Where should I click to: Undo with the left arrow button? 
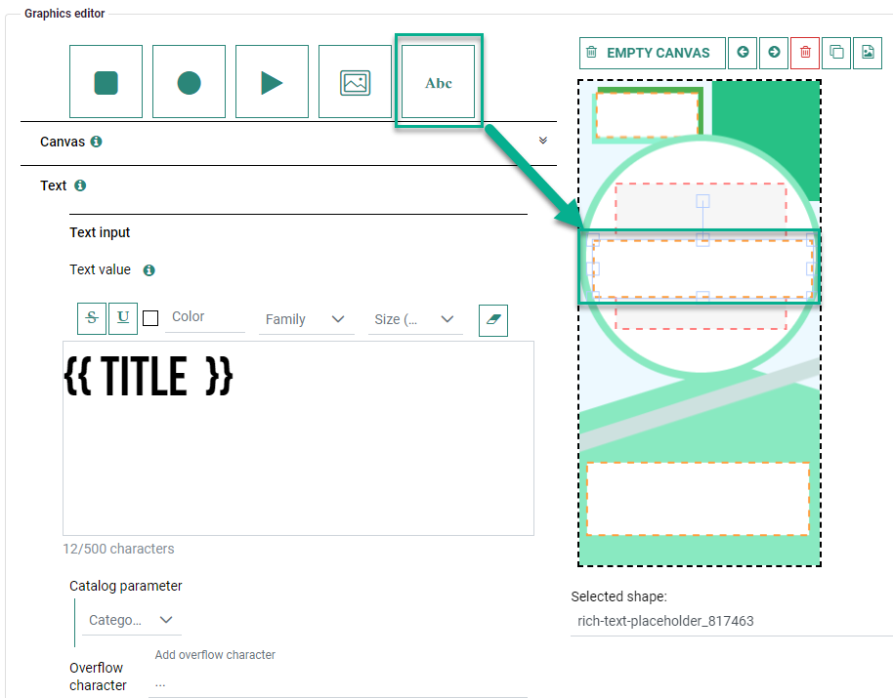(x=744, y=53)
